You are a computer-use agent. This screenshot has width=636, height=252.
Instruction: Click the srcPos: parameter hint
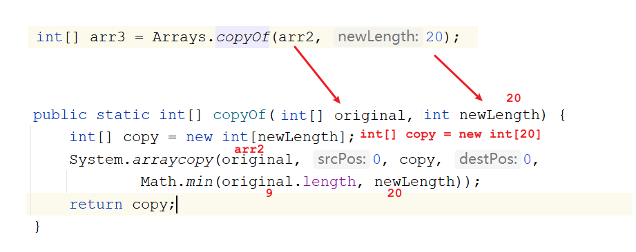coord(342,160)
